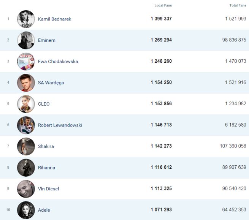Click Eminem's round avatar image
Screen dimensions: 249x220
pyautogui.click(x=26, y=40)
